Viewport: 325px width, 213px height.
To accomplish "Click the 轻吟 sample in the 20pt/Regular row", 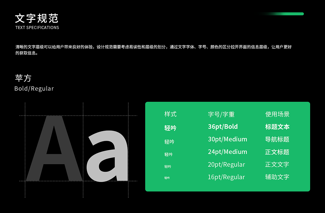I will [x=168, y=166].
